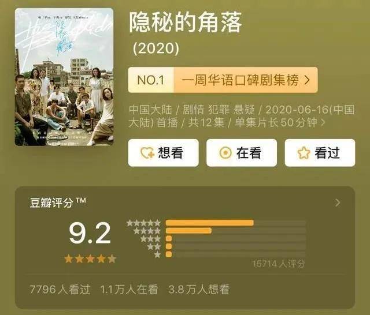Mark the show as 在看
Screen dimensions: 370x315
(242, 153)
